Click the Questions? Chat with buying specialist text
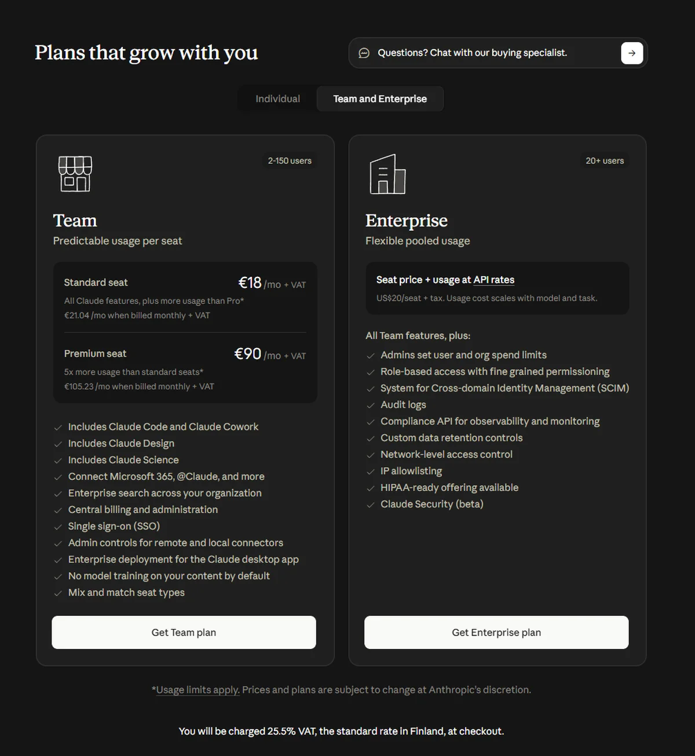 coord(472,53)
